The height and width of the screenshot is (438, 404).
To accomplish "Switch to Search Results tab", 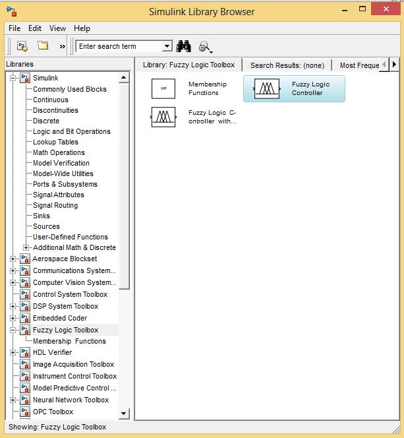I will (x=287, y=65).
